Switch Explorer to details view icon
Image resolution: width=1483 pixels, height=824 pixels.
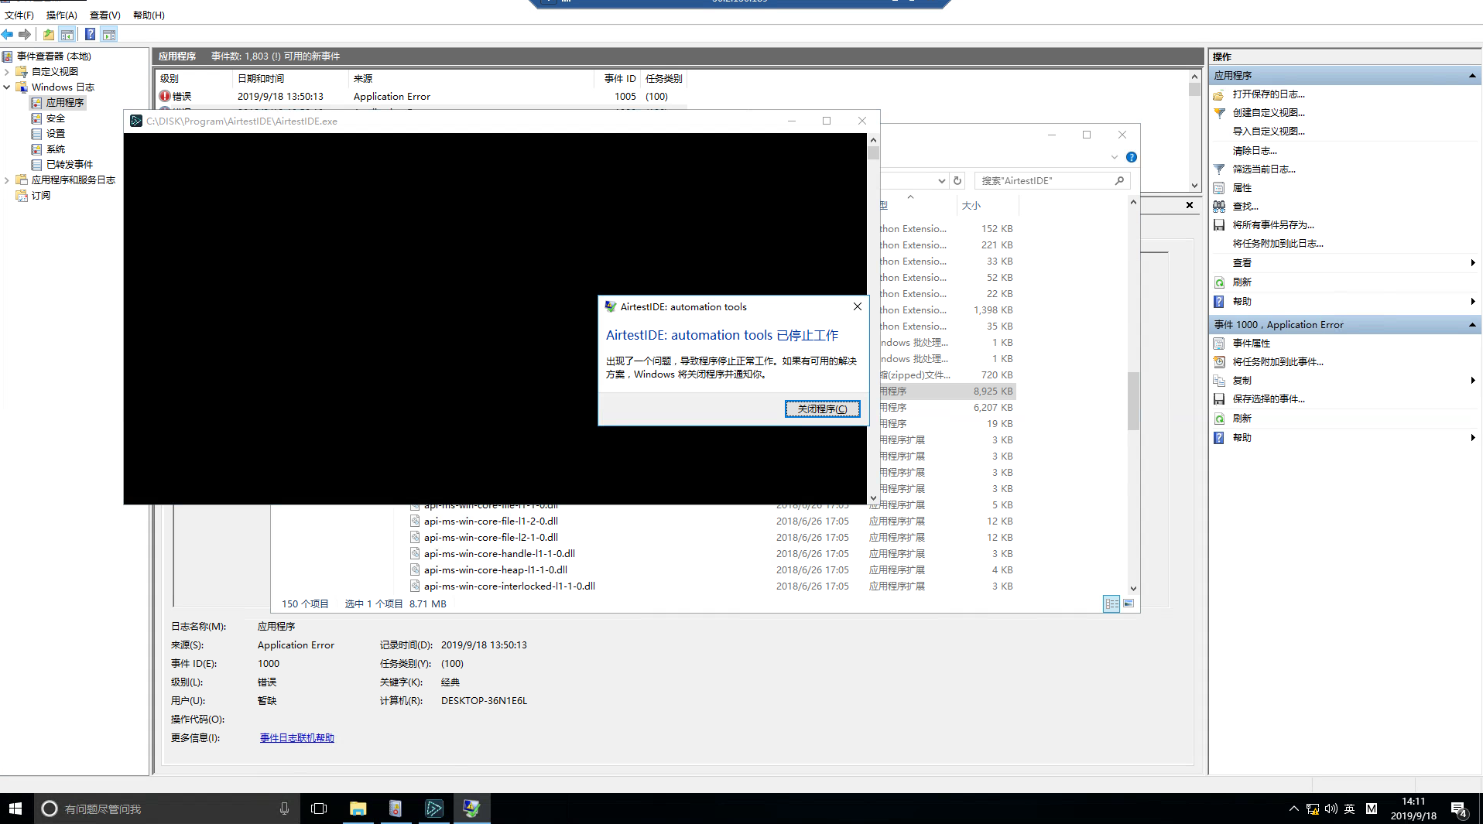point(1111,604)
